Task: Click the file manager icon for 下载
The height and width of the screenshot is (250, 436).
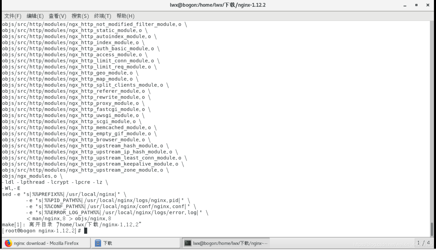Action: (98, 243)
